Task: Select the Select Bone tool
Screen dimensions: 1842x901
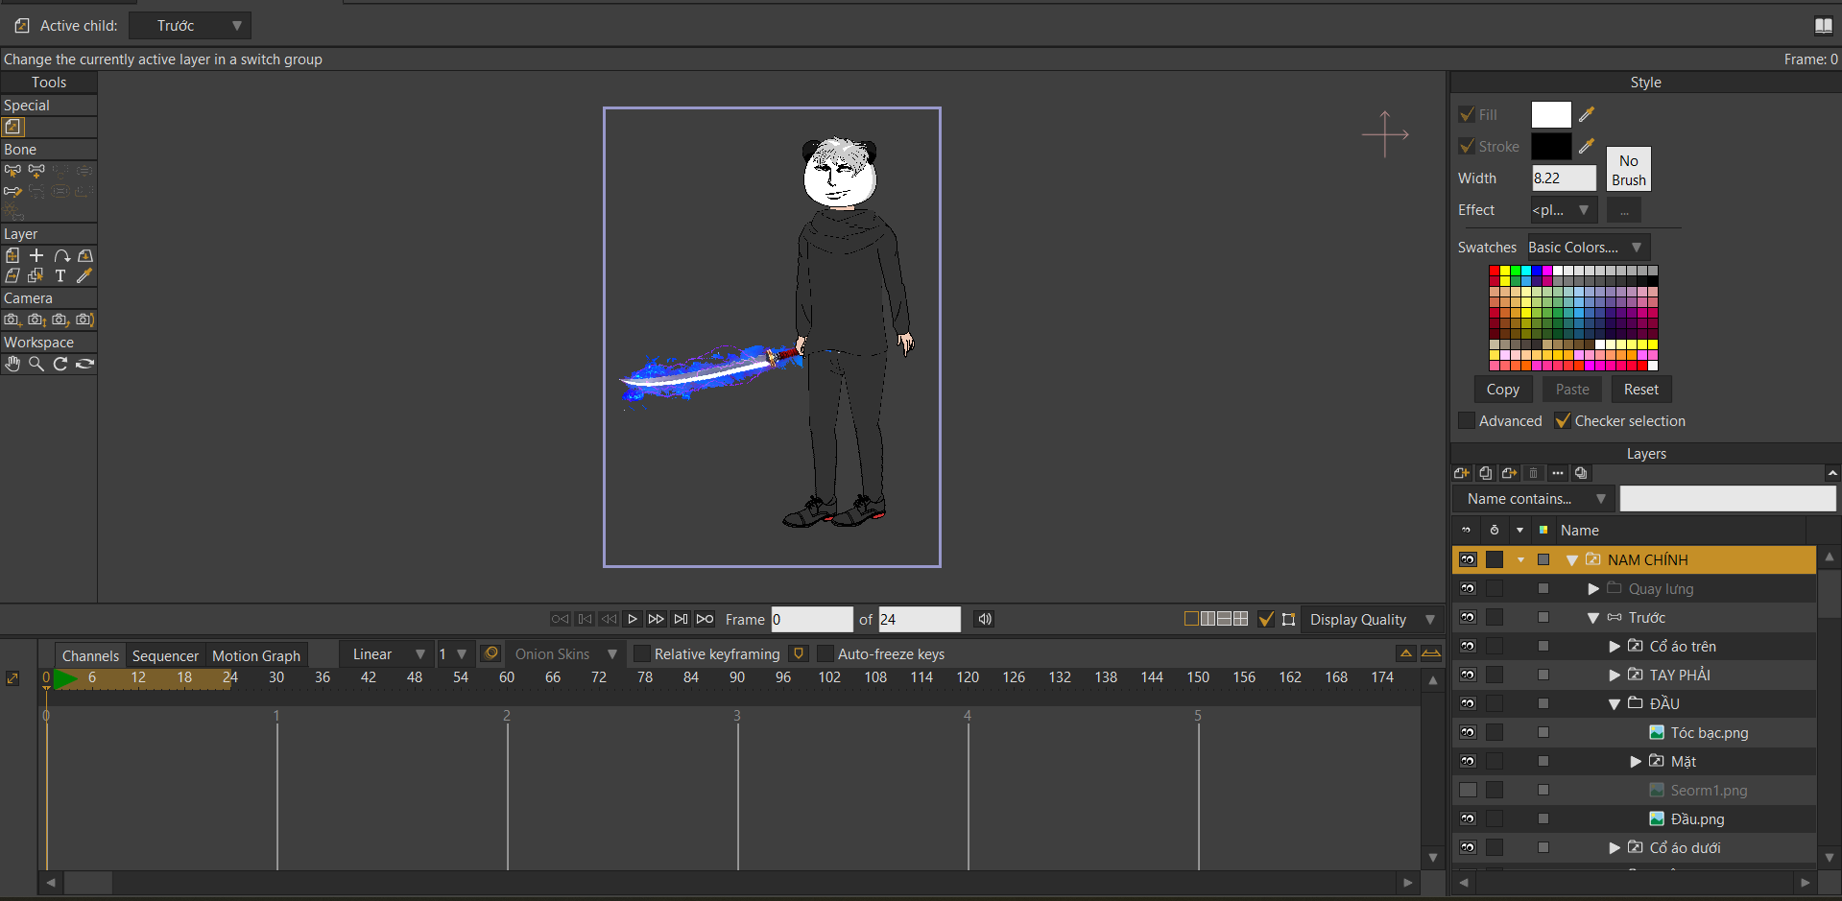Action: click(x=12, y=171)
